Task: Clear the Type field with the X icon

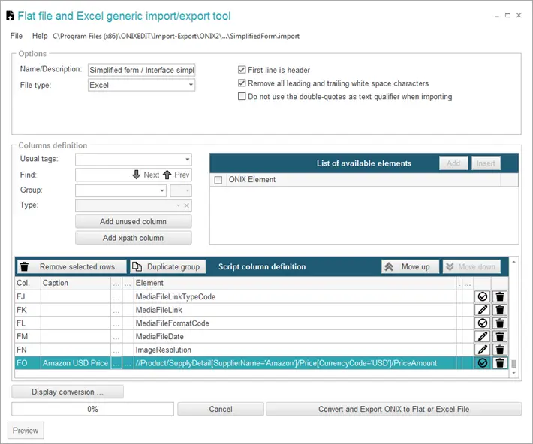Action: click(x=187, y=205)
